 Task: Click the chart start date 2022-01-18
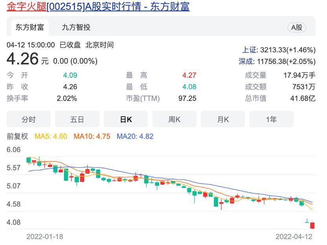(x=45, y=237)
